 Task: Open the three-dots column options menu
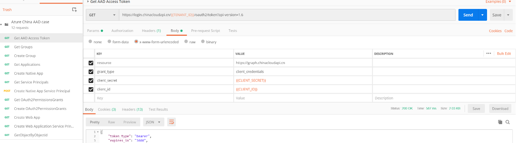click(488, 54)
